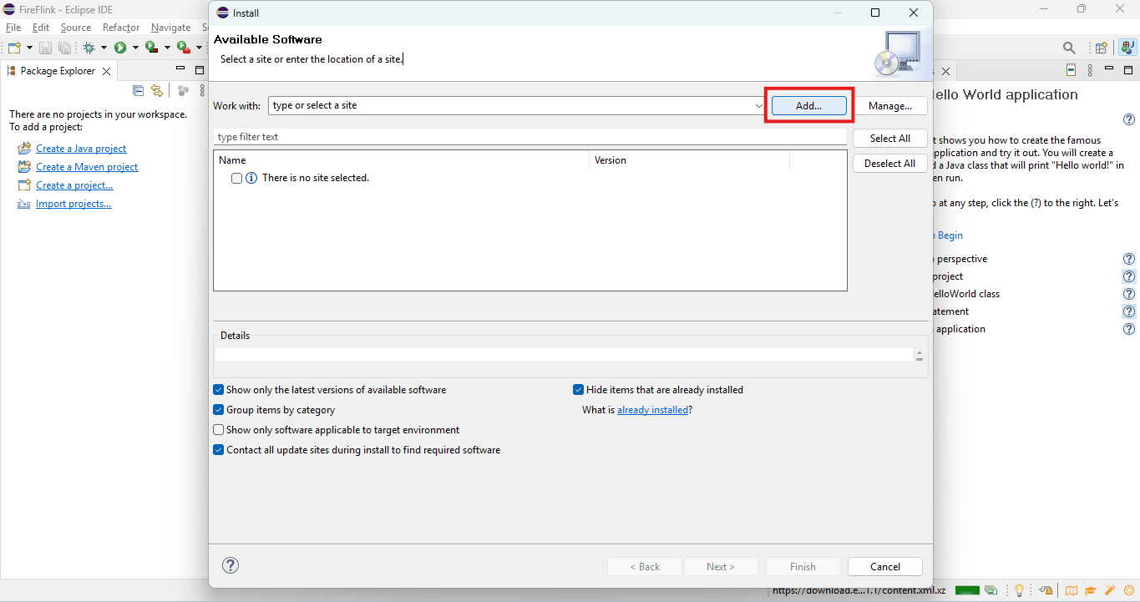Click the magic wand icon in status bar
1140x602 pixels.
coord(1110,590)
